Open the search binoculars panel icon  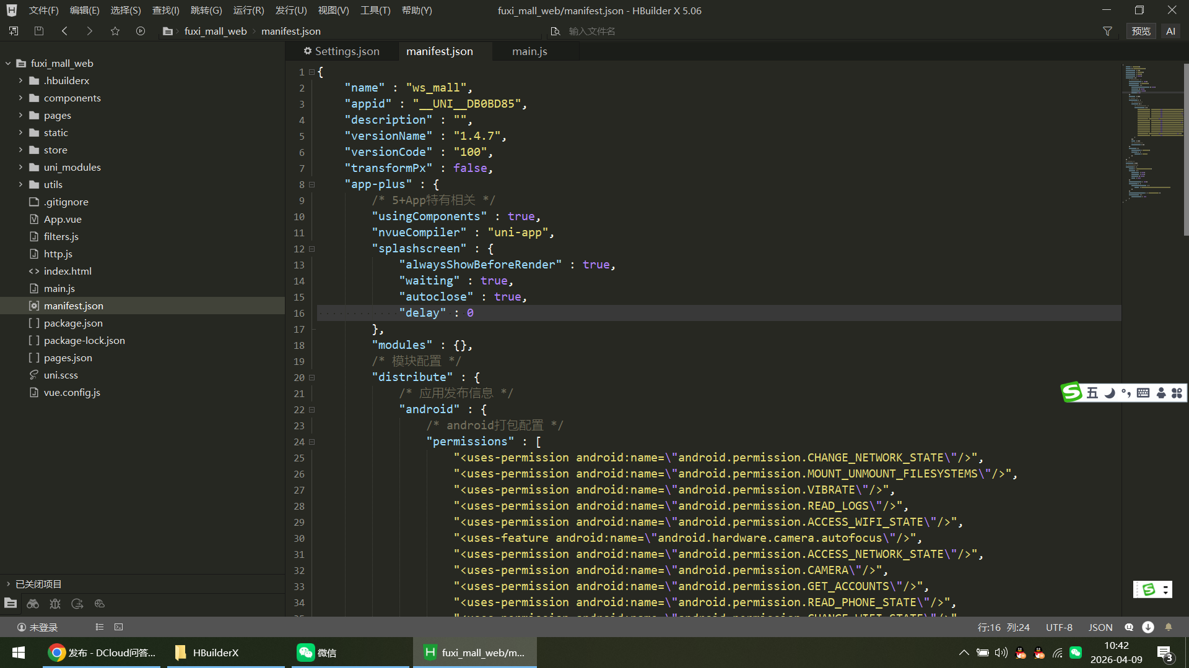pos(33,604)
